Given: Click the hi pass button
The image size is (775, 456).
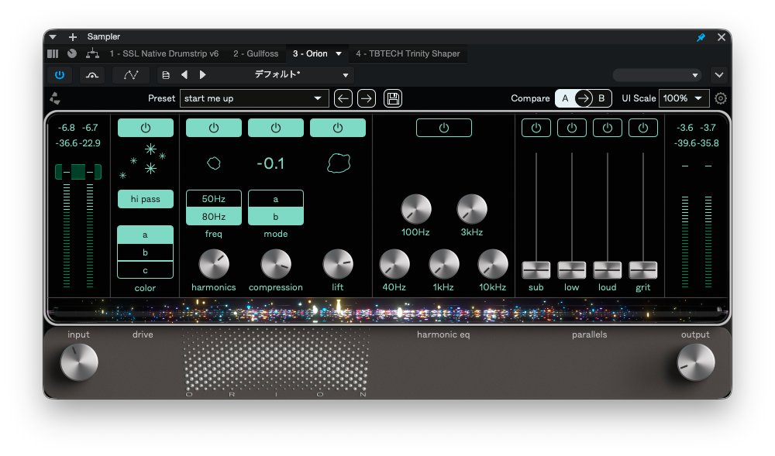Looking at the screenshot, I should point(146,199).
